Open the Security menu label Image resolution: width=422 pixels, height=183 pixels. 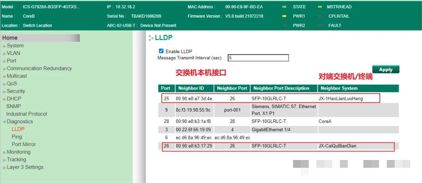[x=16, y=91]
